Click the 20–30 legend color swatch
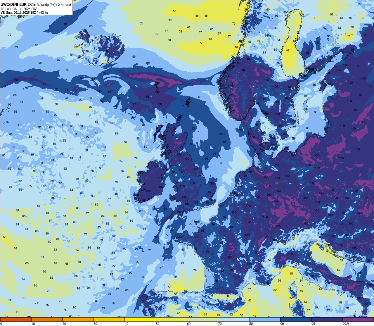Viewport: 374px width, 326px height. pos(78,320)
